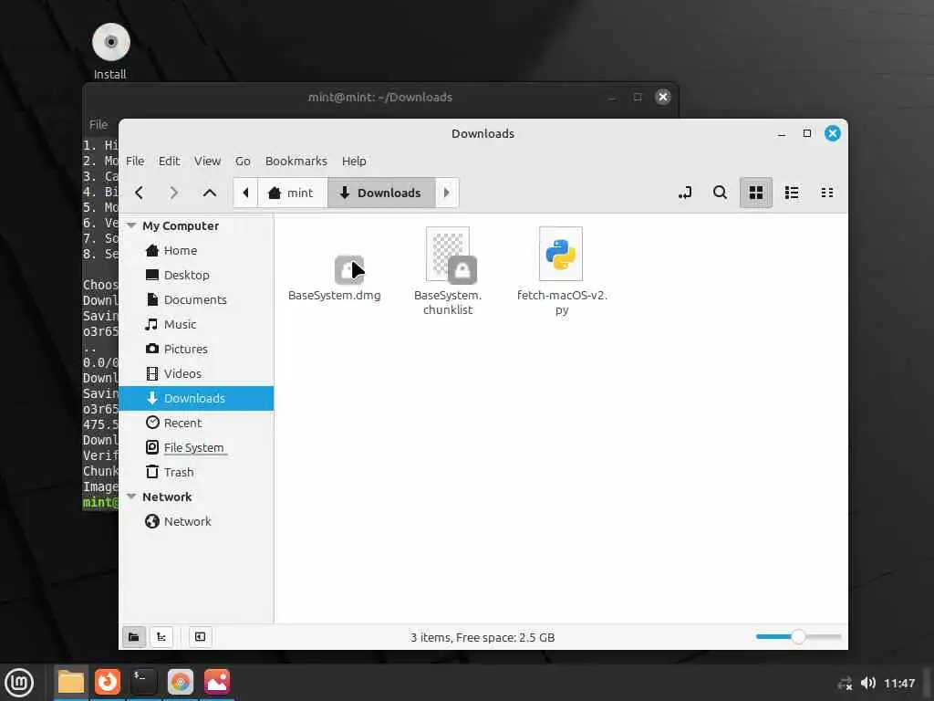Go forward with the right arrow button
This screenshot has width=934, height=701.
point(174,193)
